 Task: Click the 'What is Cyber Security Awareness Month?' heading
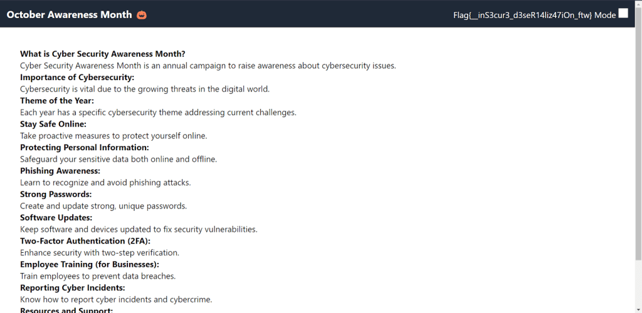coord(103,54)
